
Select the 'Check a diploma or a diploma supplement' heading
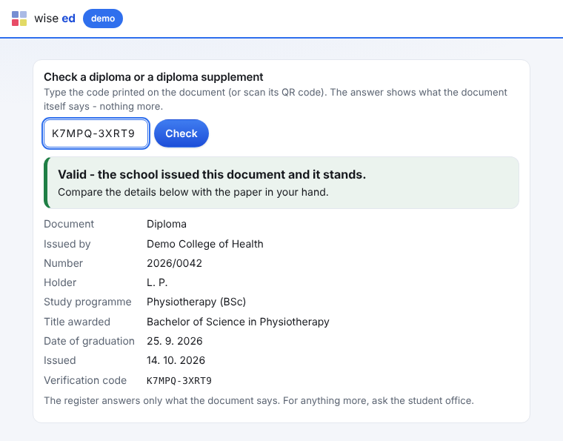coord(153,77)
